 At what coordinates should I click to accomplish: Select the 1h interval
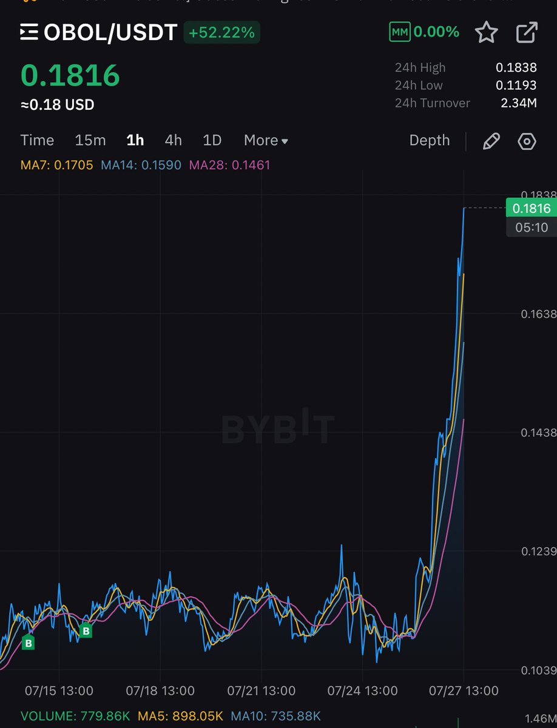[x=135, y=140]
